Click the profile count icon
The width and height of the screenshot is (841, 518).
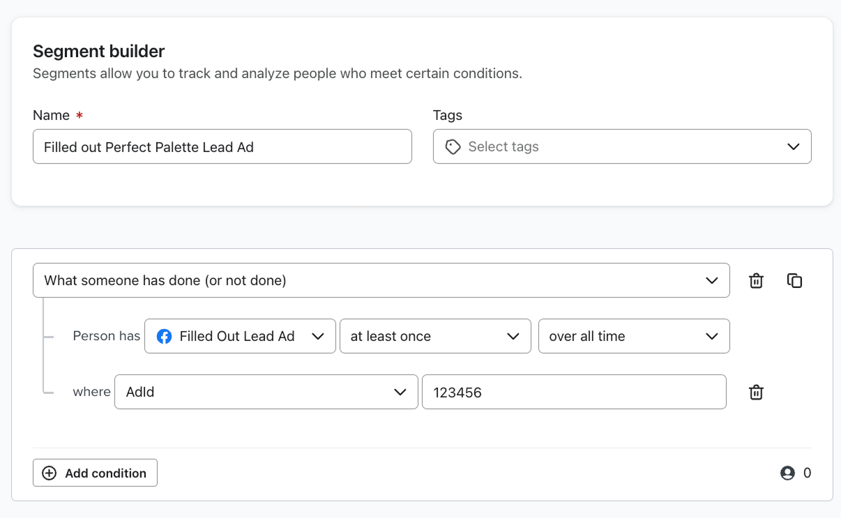pos(787,473)
